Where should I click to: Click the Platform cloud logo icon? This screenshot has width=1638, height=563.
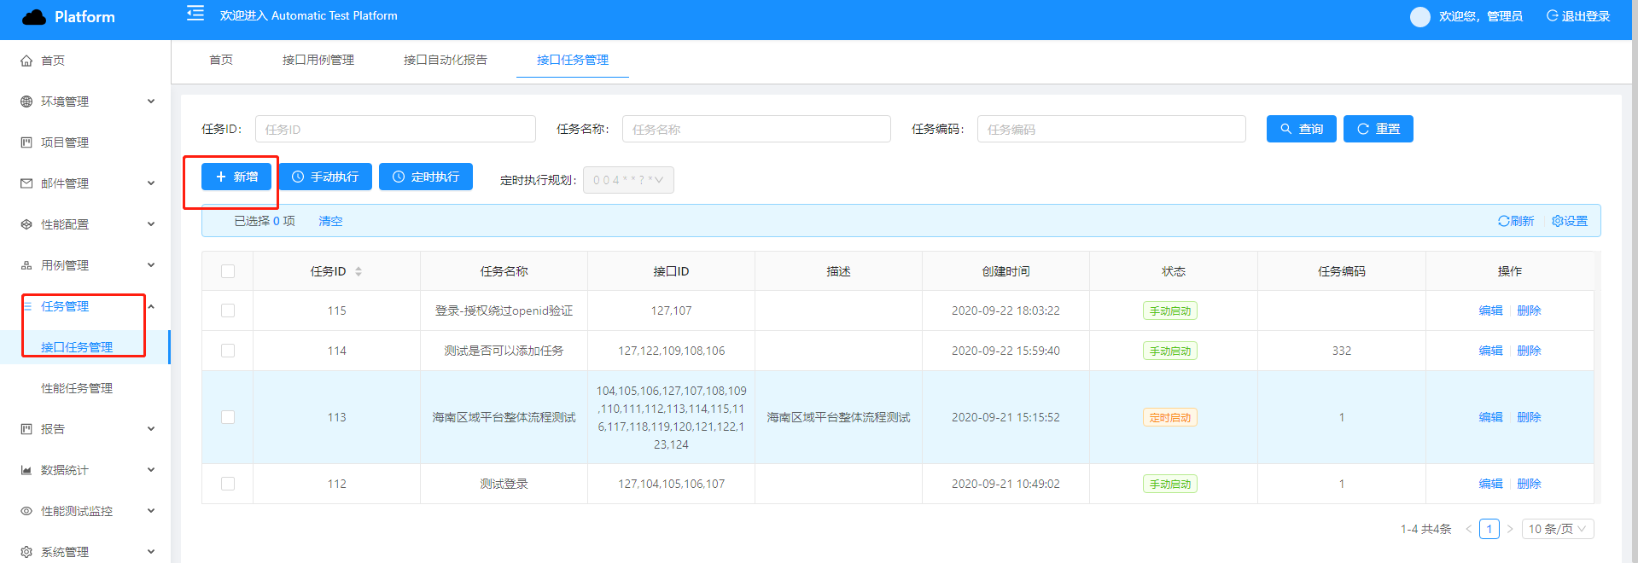click(34, 17)
